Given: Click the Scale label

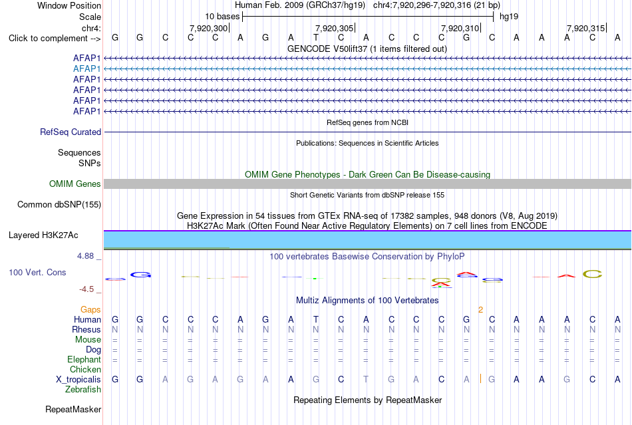Looking at the screenshot, I should pos(90,17).
